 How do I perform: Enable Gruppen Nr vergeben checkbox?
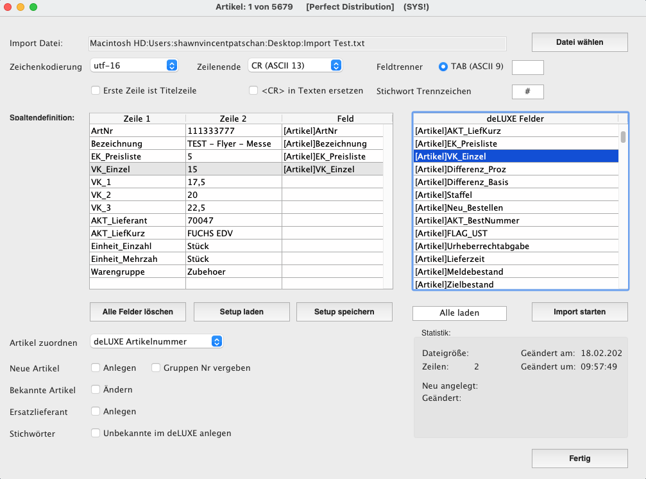(x=156, y=368)
